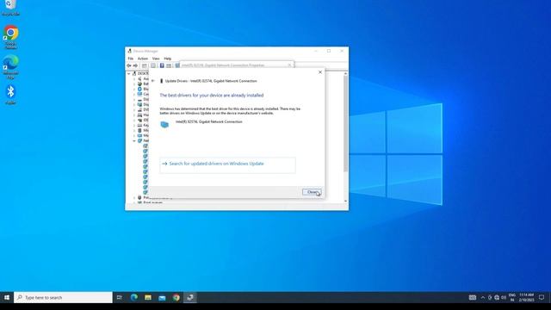Click the volume icon in system tray
The width and height of the screenshot is (551, 310).
tap(504, 297)
